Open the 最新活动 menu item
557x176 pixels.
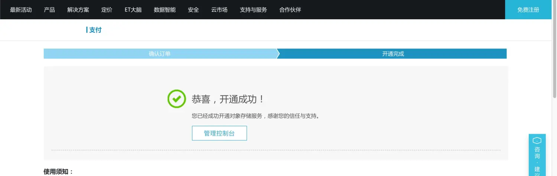click(x=21, y=10)
